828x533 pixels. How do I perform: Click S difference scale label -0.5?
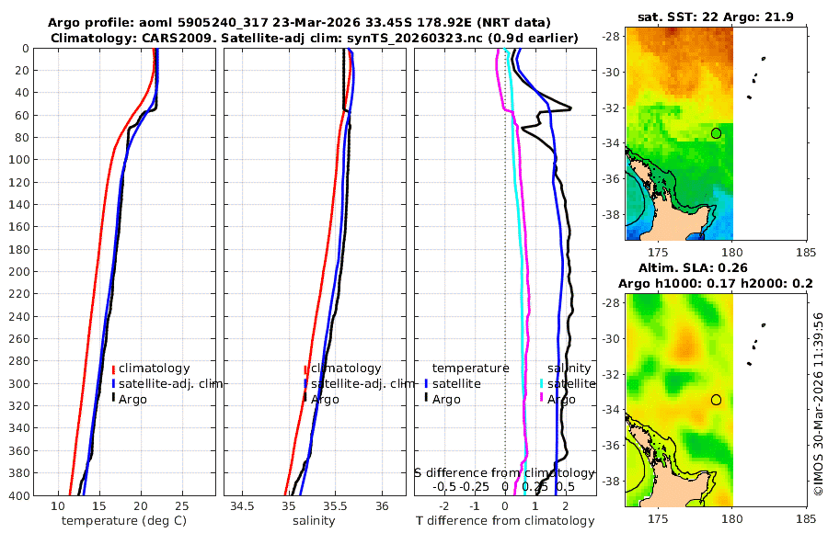point(444,486)
